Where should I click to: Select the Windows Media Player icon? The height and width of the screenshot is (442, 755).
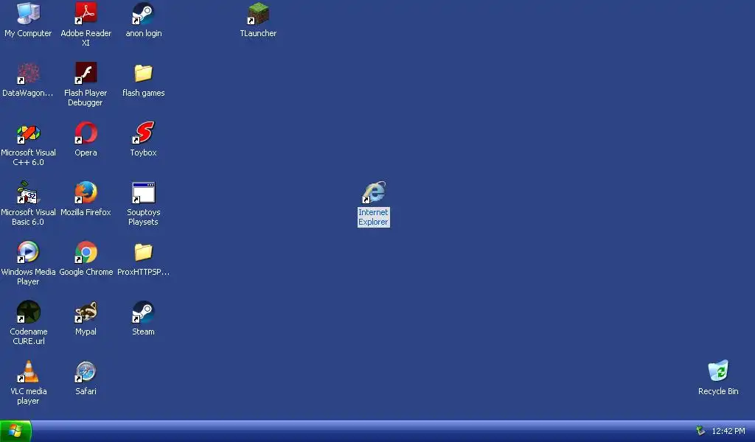point(28,252)
